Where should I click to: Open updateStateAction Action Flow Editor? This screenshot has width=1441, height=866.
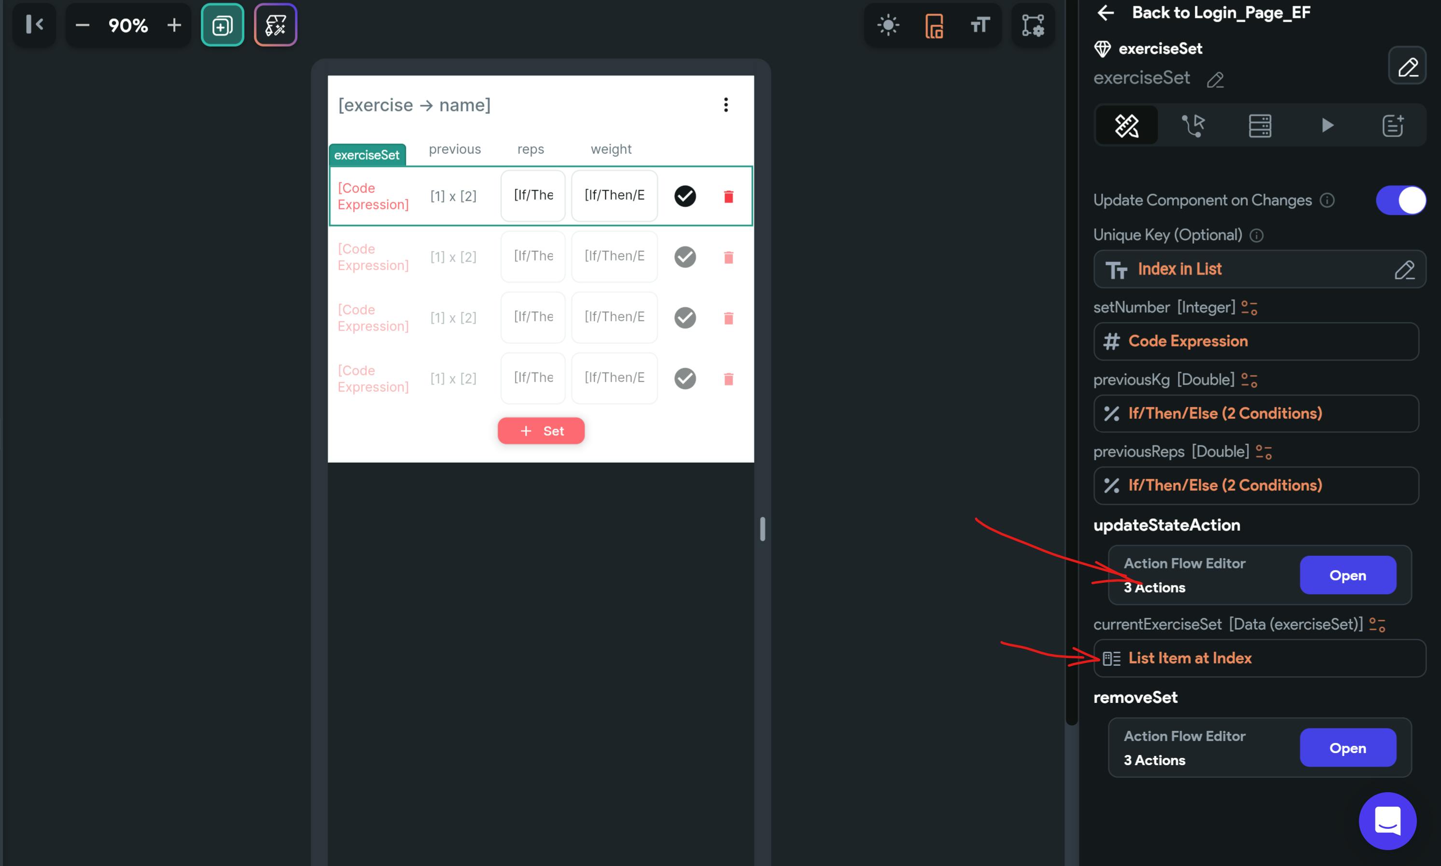(1347, 576)
